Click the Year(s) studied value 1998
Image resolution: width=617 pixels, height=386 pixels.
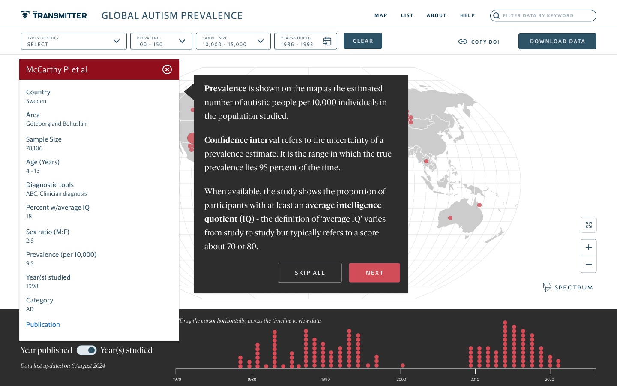32,286
